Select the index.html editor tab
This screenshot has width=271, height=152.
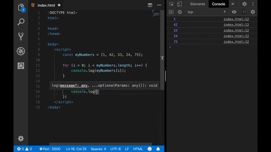[46, 5]
